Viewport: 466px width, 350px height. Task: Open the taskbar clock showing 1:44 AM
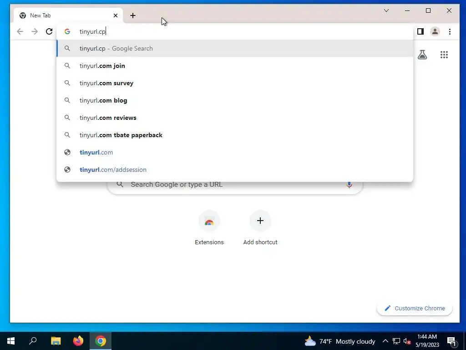[x=427, y=341]
